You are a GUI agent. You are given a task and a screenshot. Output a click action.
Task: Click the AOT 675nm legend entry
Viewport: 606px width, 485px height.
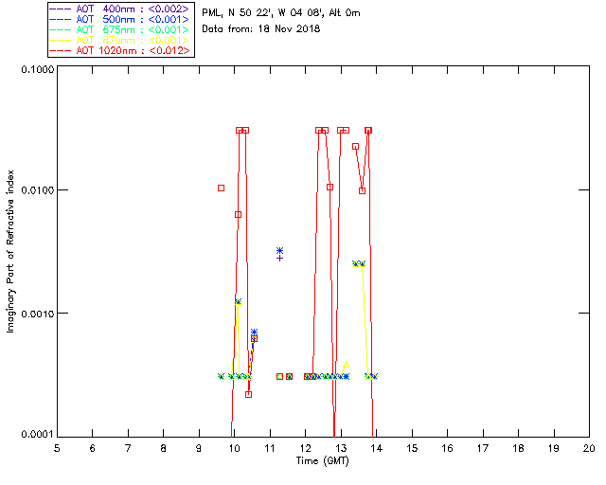[119, 29]
